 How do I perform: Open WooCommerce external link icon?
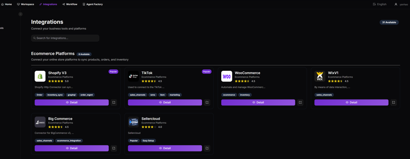point(300,102)
